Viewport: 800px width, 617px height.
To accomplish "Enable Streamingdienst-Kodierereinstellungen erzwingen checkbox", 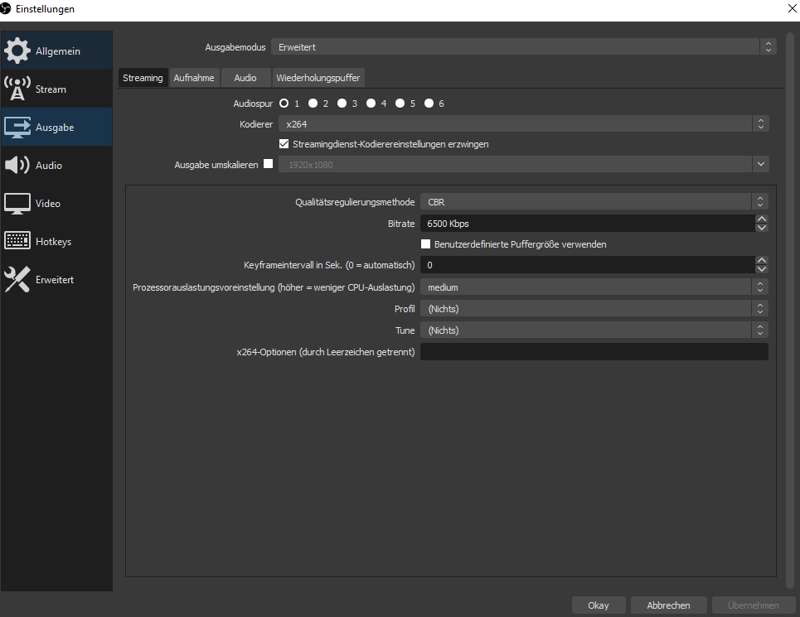I will pyautogui.click(x=284, y=144).
